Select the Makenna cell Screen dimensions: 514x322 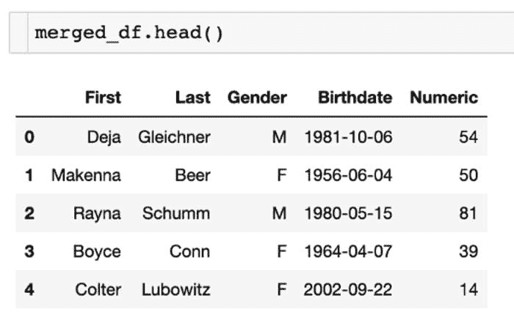(86, 175)
